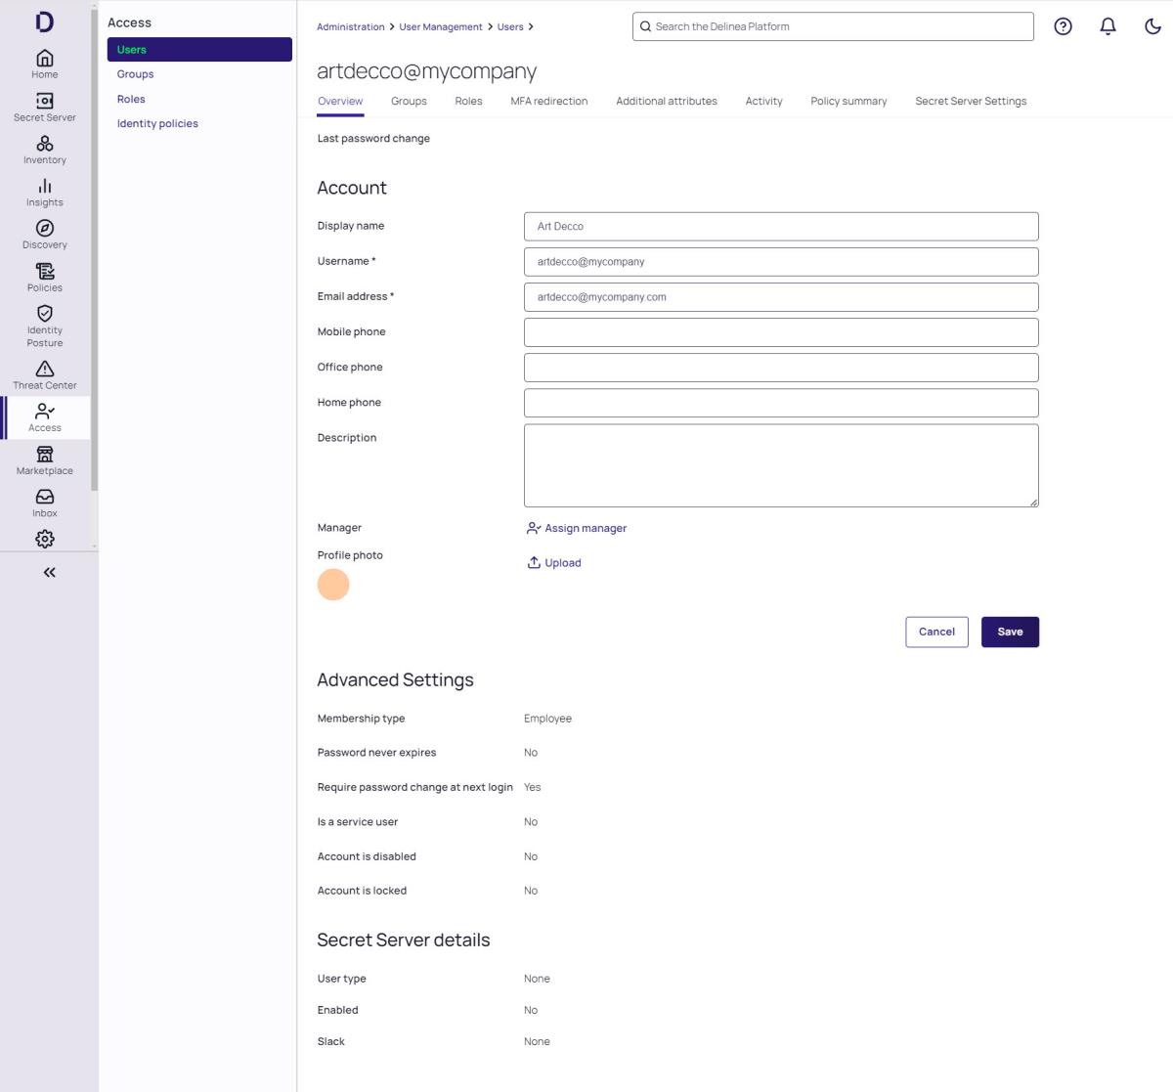Open the Policy summary tab
Viewport: 1173px width, 1092px height.
pos(847,101)
